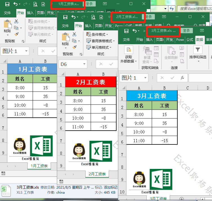Viewport: 212px width, 201px height.
Task: Open 公式 tab in 3月工资表 window
Action: tap(190, 39)
